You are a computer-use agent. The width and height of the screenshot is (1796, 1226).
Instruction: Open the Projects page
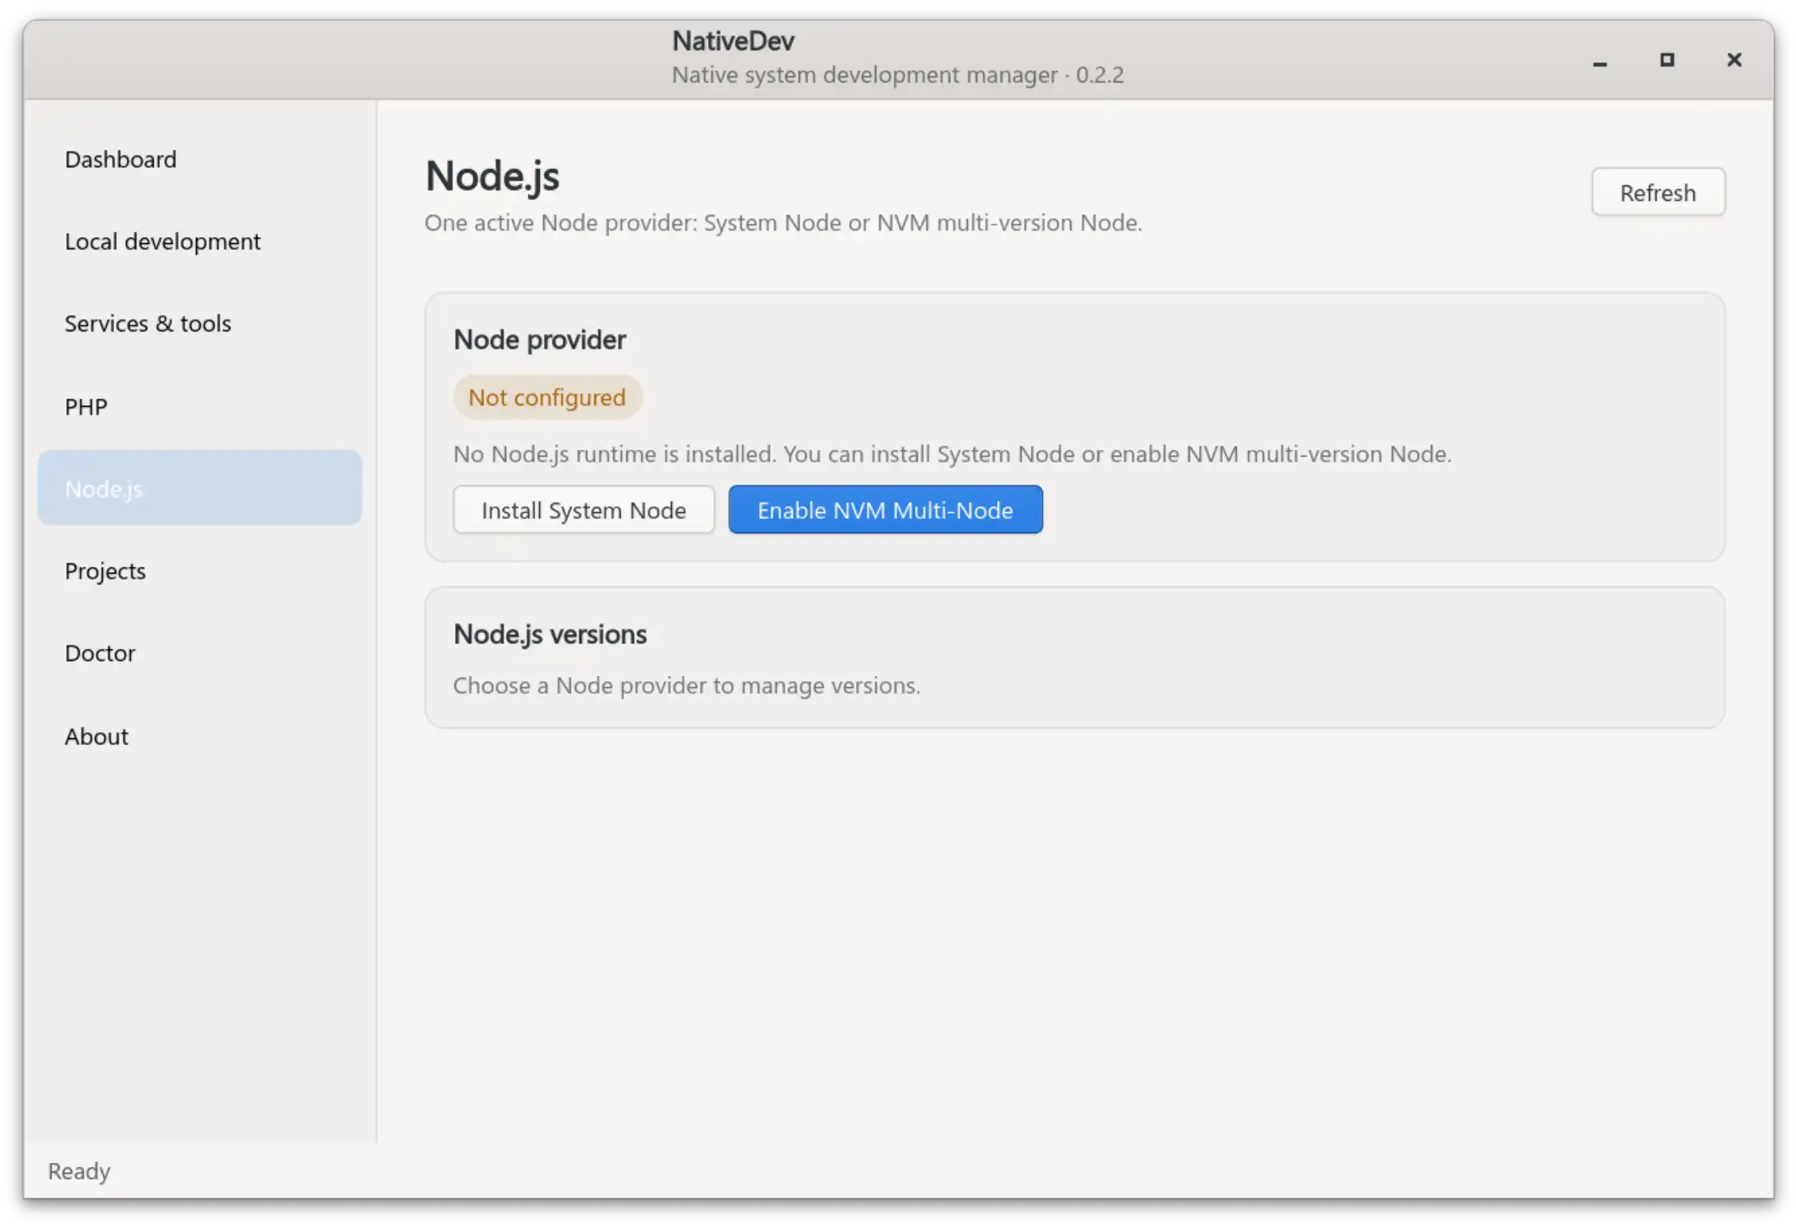click(x=199, y=571)
